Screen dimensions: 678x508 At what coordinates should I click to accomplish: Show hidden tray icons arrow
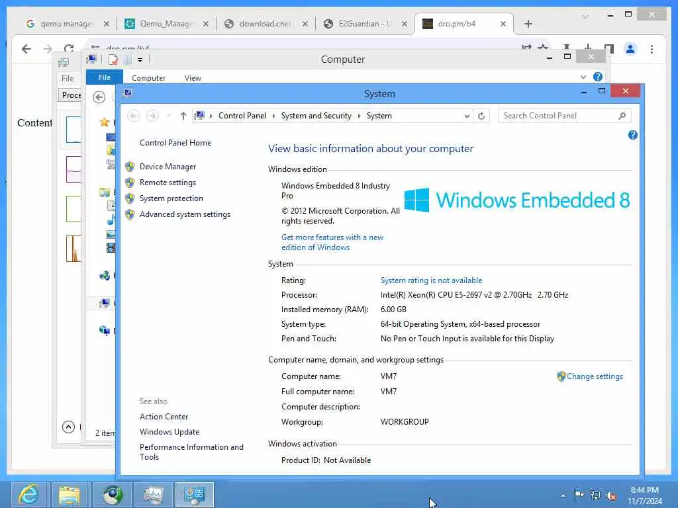(x=563, y=495)
